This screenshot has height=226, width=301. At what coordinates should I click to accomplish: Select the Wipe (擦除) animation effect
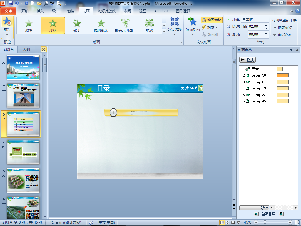(x=29, y=25)
